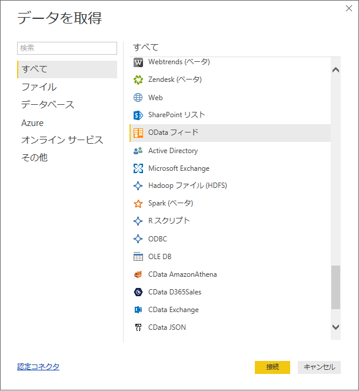
Task: Click the CData JSON icon
Action: pyautogui.click(x=138, y=327)
